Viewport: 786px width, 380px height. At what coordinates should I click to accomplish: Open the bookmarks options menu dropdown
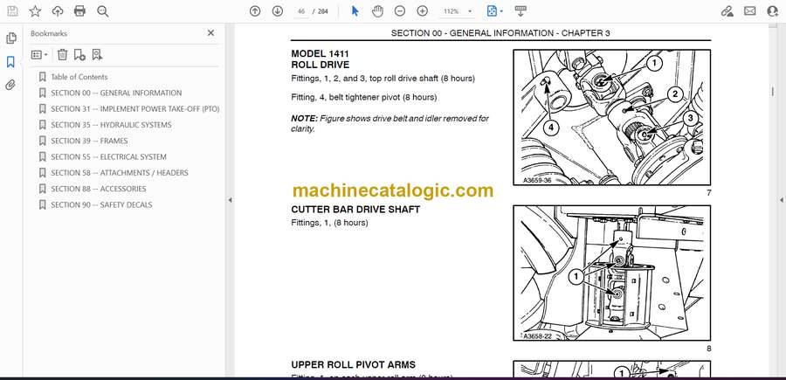pos(39,55)
